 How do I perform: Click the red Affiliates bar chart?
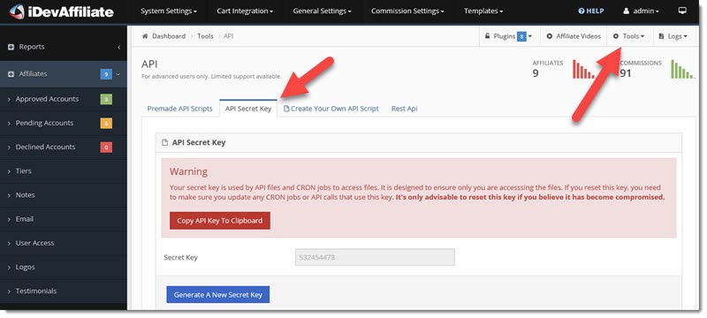click(x=583, y=70)
